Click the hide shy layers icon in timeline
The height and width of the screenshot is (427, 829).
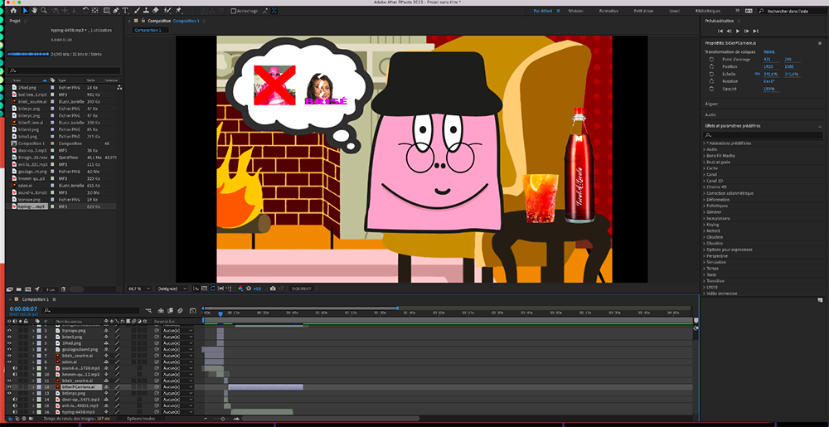[x=161, y=311]
